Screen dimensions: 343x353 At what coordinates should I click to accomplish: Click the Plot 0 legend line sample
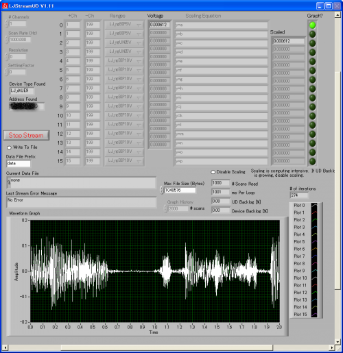coord(314,206)
